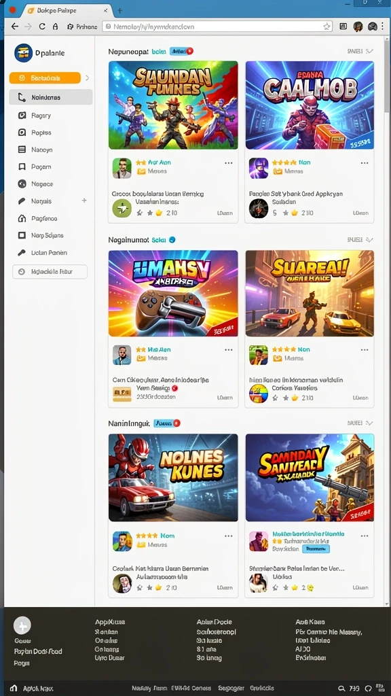Open the browser three-dot menu
This screenshot has width=391, height=696.
pyautogui.click(x=383, y=27)
